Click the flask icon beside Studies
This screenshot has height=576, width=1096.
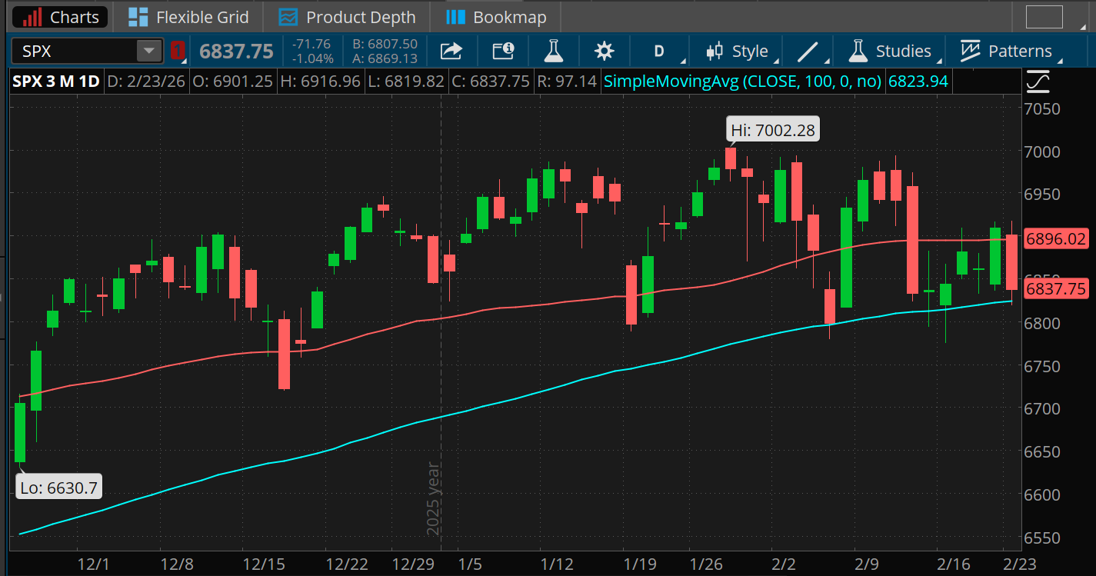pos(857,51)
